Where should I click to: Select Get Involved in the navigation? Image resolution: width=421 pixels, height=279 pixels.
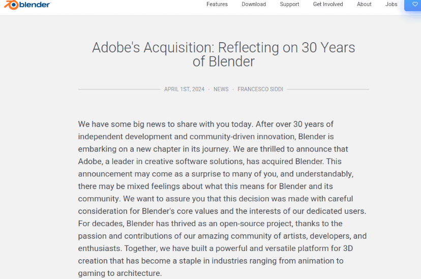(328, 4)
